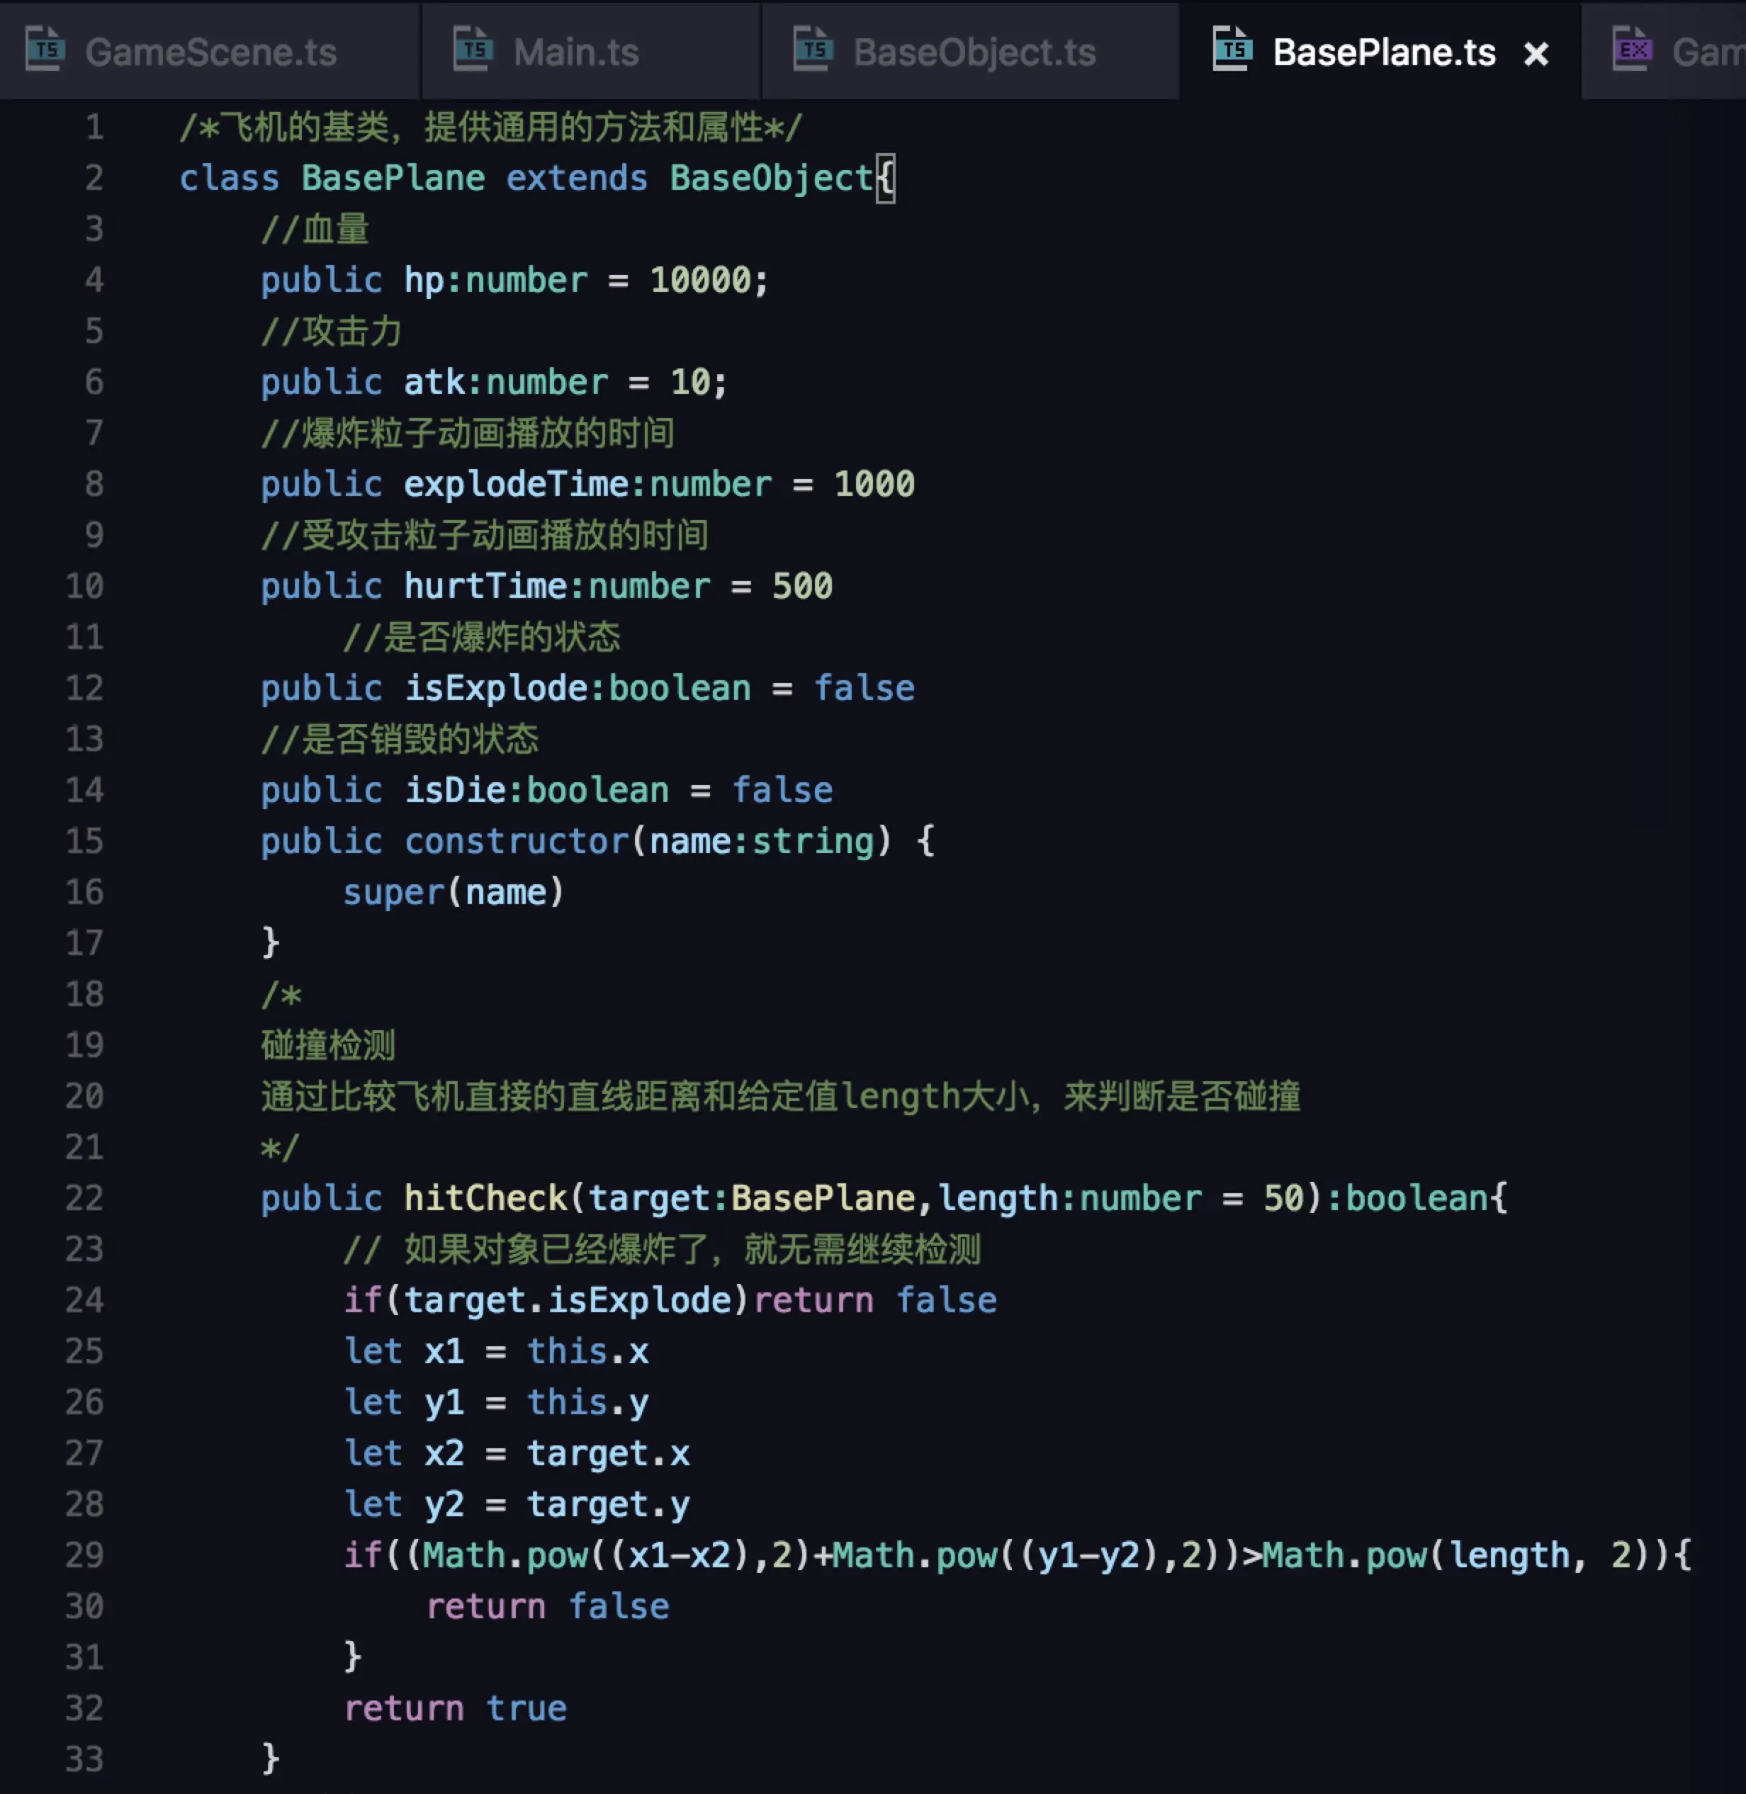Viewport: 1746px width, 1794px height.
Task: Click the Main.ts TypeScript file icon
Action: click(x=473, y=50)
